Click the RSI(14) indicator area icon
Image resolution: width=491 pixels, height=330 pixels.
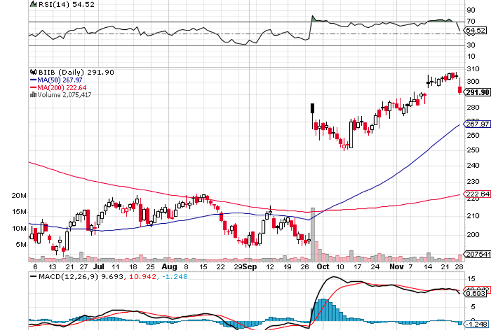pyautogui.click(x=33, y=4)
